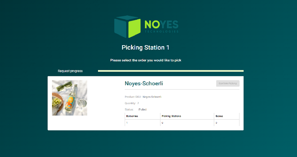
Task: Click the NOYES Technologies wordmark
Action: (161, 26)
